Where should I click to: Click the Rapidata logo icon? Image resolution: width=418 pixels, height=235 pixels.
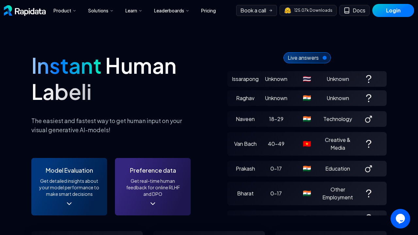[x=8, y=10]
